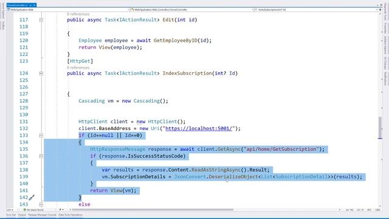
Task: Click the CRLF line ending indicator
Action: point(377,210)
